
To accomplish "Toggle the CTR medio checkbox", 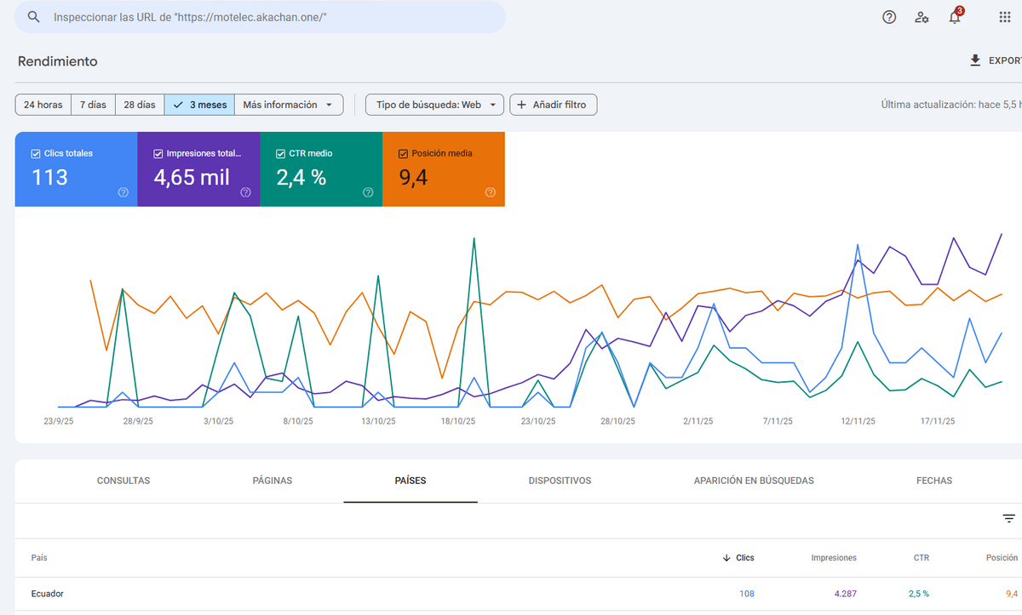I will [281, 154].
